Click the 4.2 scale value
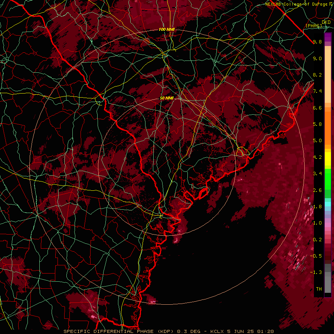The height and width of the screenshot is (334, 334). [317, 157]
